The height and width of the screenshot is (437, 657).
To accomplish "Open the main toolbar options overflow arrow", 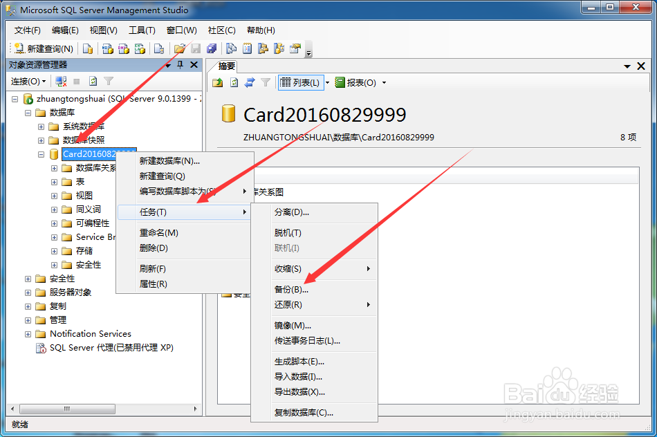I will click(309, 49).
